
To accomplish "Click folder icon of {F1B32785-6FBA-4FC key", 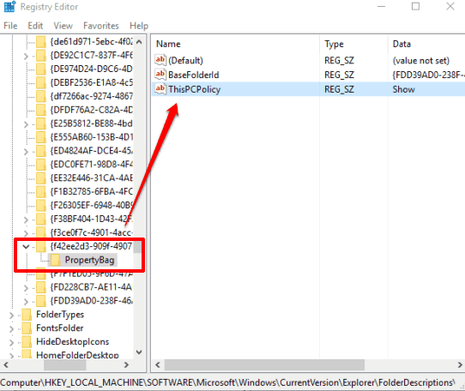I will [41, 192].
